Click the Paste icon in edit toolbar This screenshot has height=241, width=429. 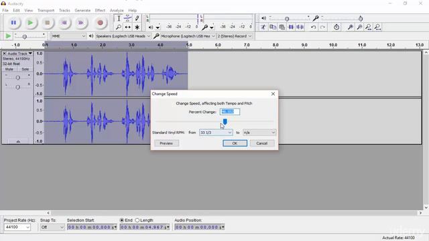click(x=282, y=27)
